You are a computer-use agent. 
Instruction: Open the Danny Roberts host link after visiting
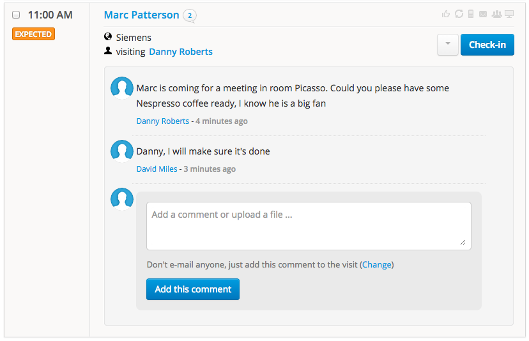pyautogui.click(x=181, y=52)
